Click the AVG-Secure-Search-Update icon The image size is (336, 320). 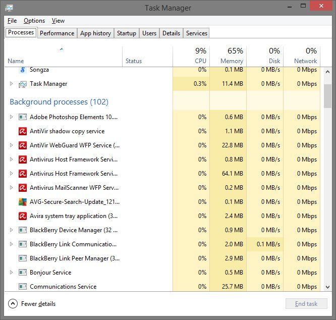point(23,202)
